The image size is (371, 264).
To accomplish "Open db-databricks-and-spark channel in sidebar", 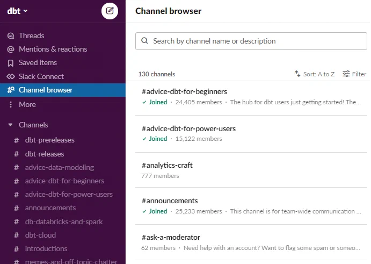I will tap(63, 222).
